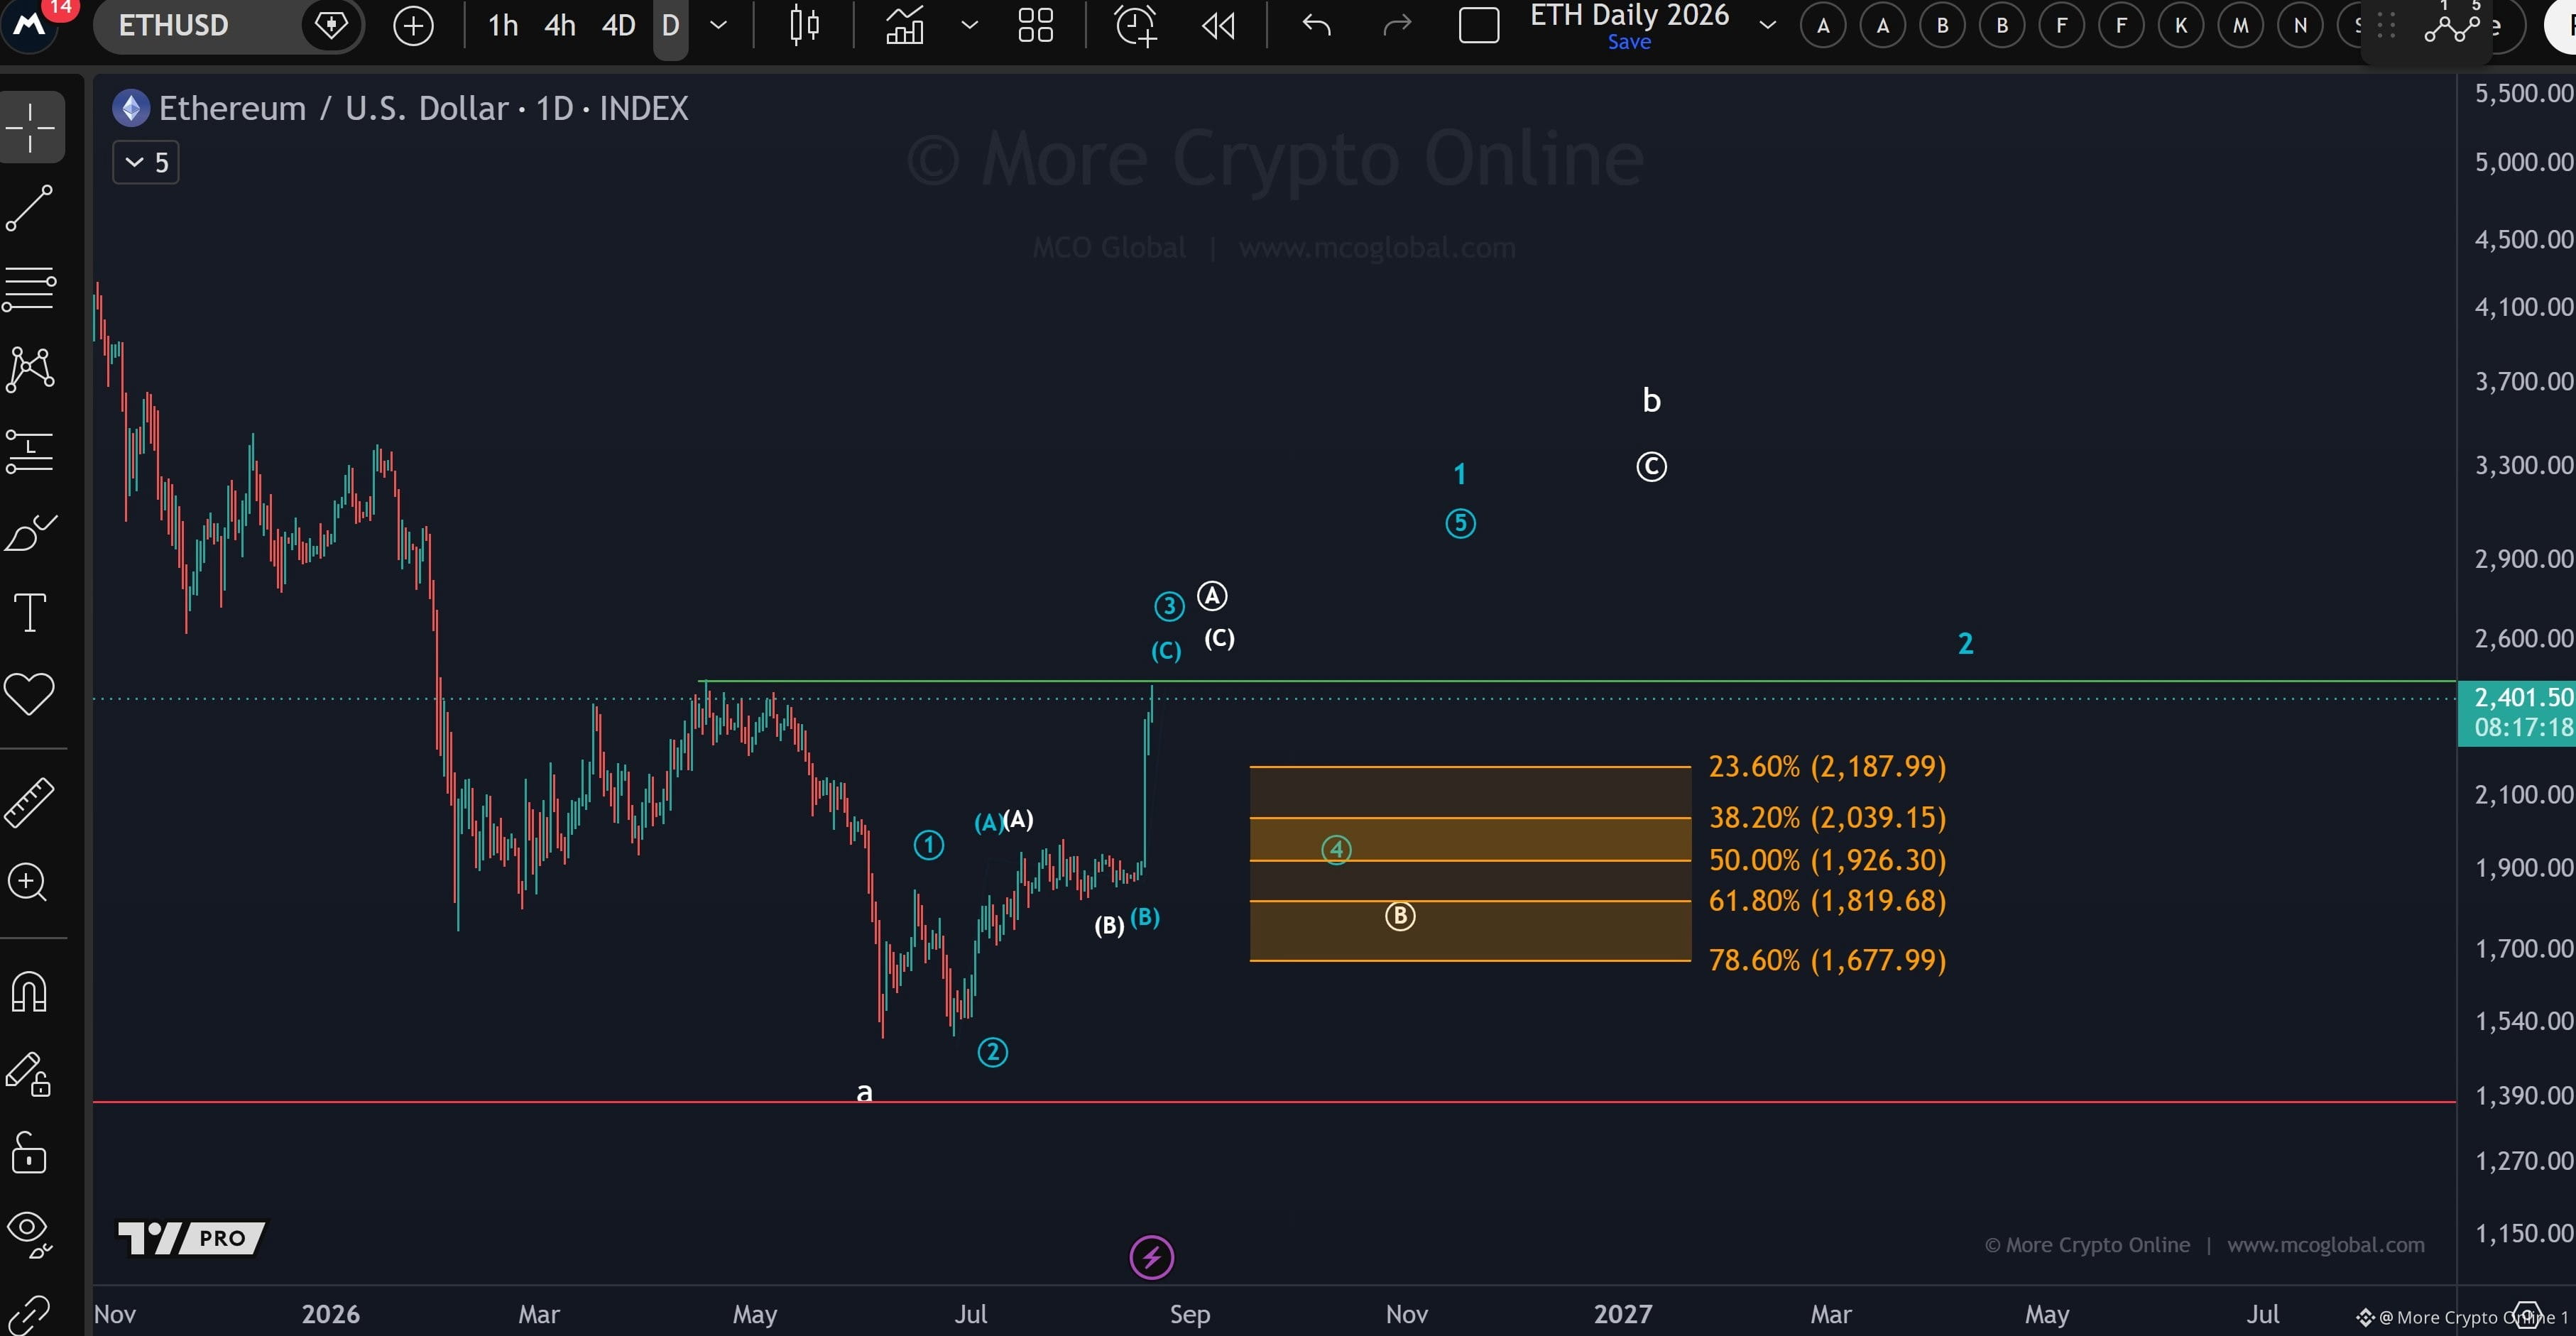Open the candlestick chart type selector
Image resolution: width=2576 pixels, height=1336 pixels.
[804, 25]
